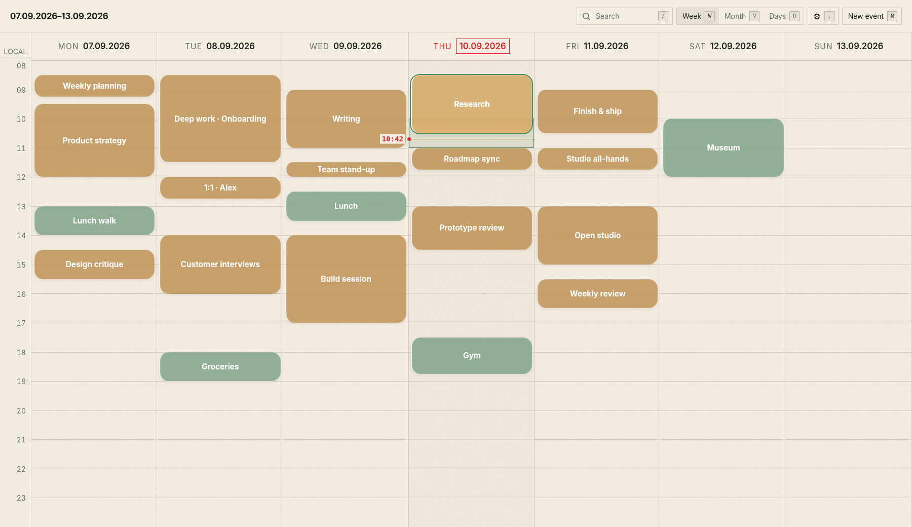Open the 1:1 · Alex meeting
912x527 pixels.
(220, 187)
